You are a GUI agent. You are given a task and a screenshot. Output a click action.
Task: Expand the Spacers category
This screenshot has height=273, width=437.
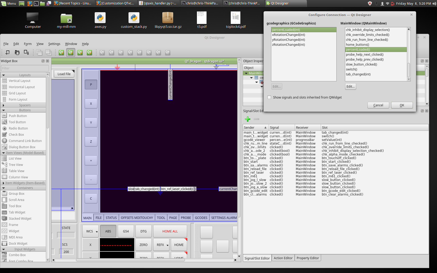pyautogui.click(x=3, y=105)
